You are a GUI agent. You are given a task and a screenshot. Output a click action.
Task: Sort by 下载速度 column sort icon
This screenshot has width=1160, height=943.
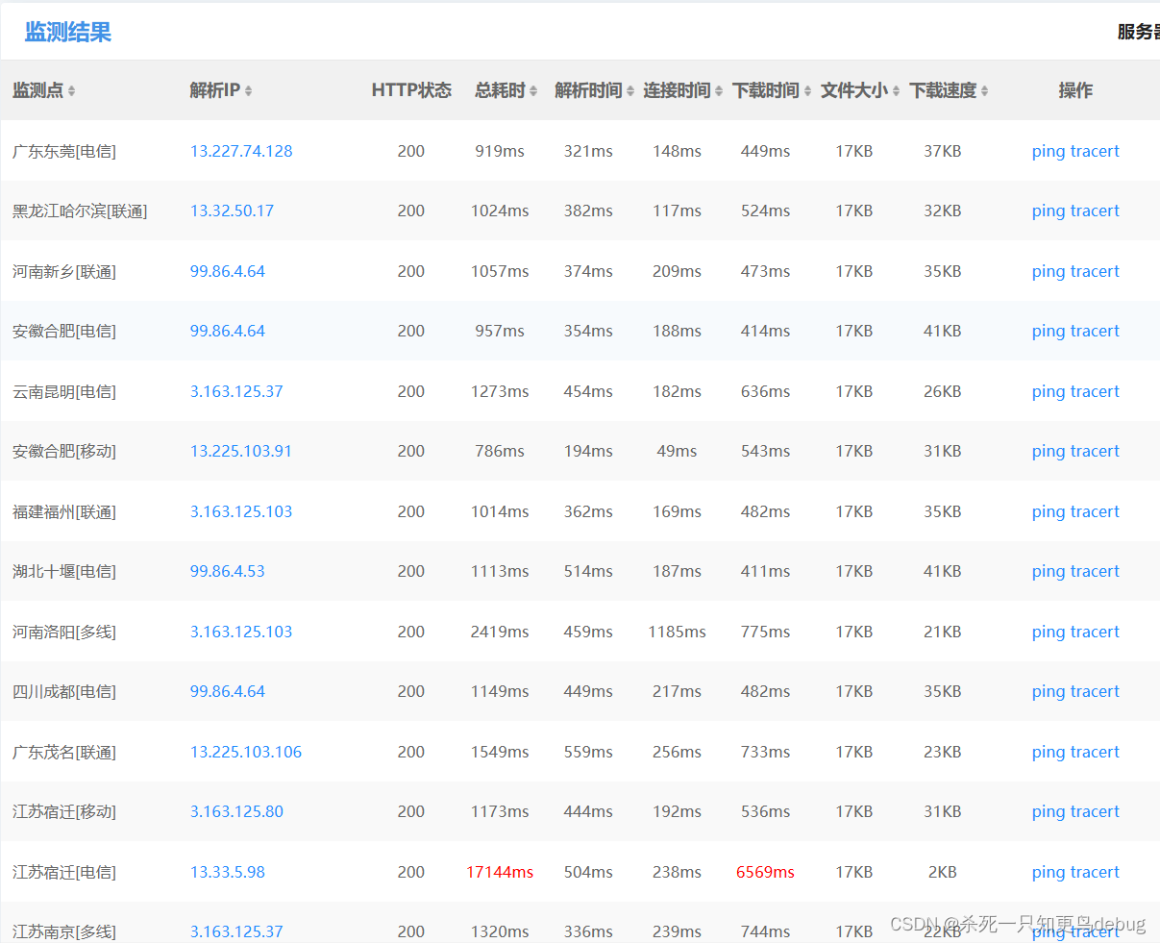point(985,90)
